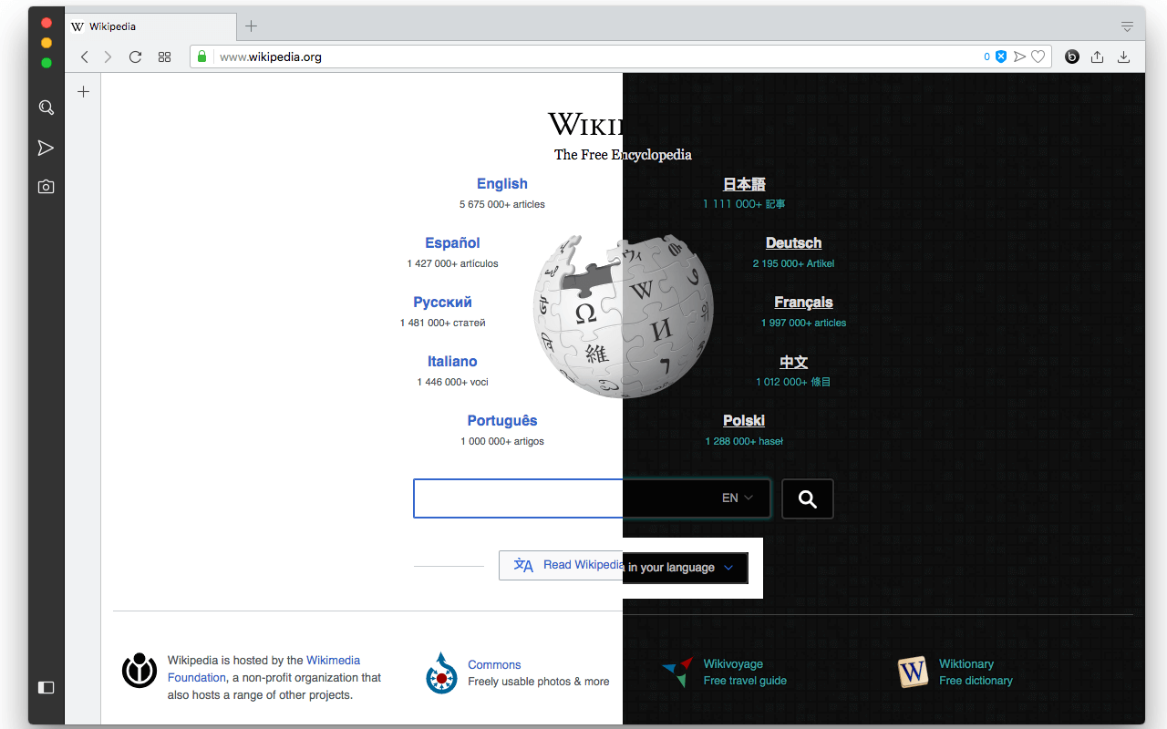The width and height of the screenshot is (1167, 729).
Task: Go back using the browser back arrow
Action: (85, 56)
